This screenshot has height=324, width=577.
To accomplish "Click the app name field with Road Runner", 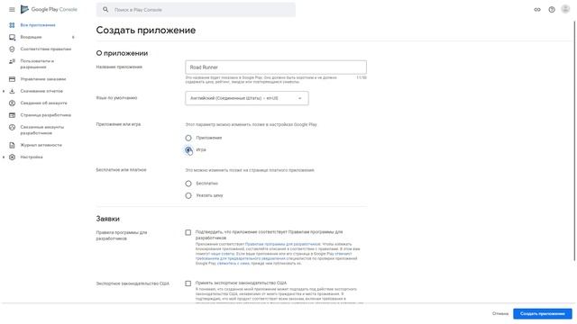I will coord(276,67).
